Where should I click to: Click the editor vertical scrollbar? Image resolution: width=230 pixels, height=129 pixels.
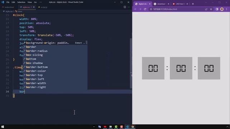(x=131, y=63)
